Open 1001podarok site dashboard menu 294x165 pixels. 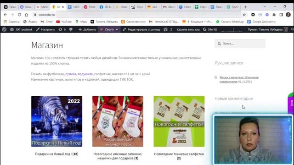(x=21, y=29)
